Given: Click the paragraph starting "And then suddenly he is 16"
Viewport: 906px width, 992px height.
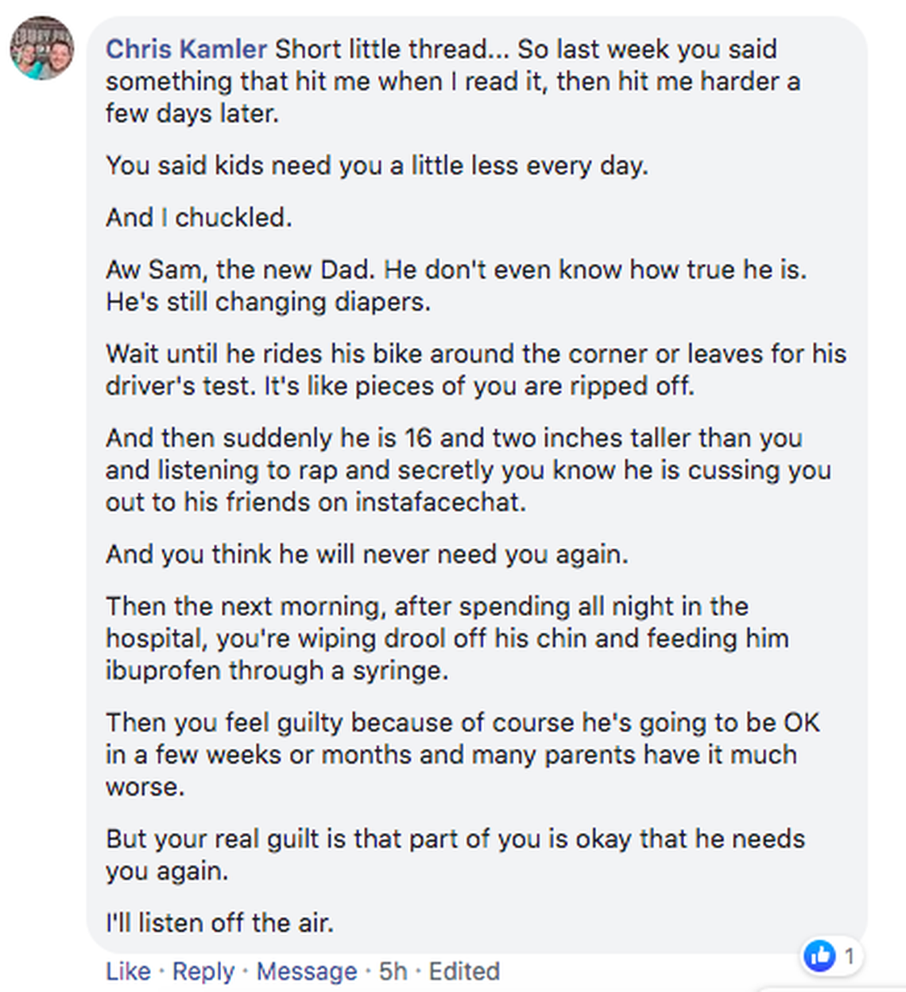Looking at the screenshot, I should click(467, 470).
